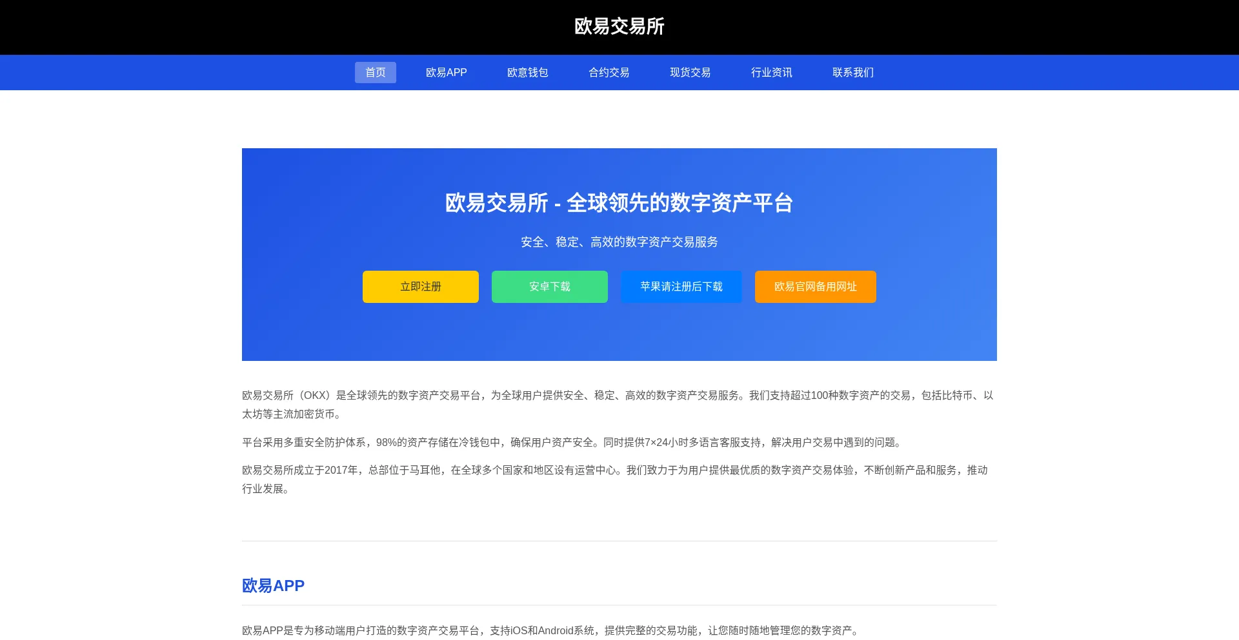Click the yellow 立即注册 button
The width and height of the screenshot is (1239, 640).
point(421,287)
